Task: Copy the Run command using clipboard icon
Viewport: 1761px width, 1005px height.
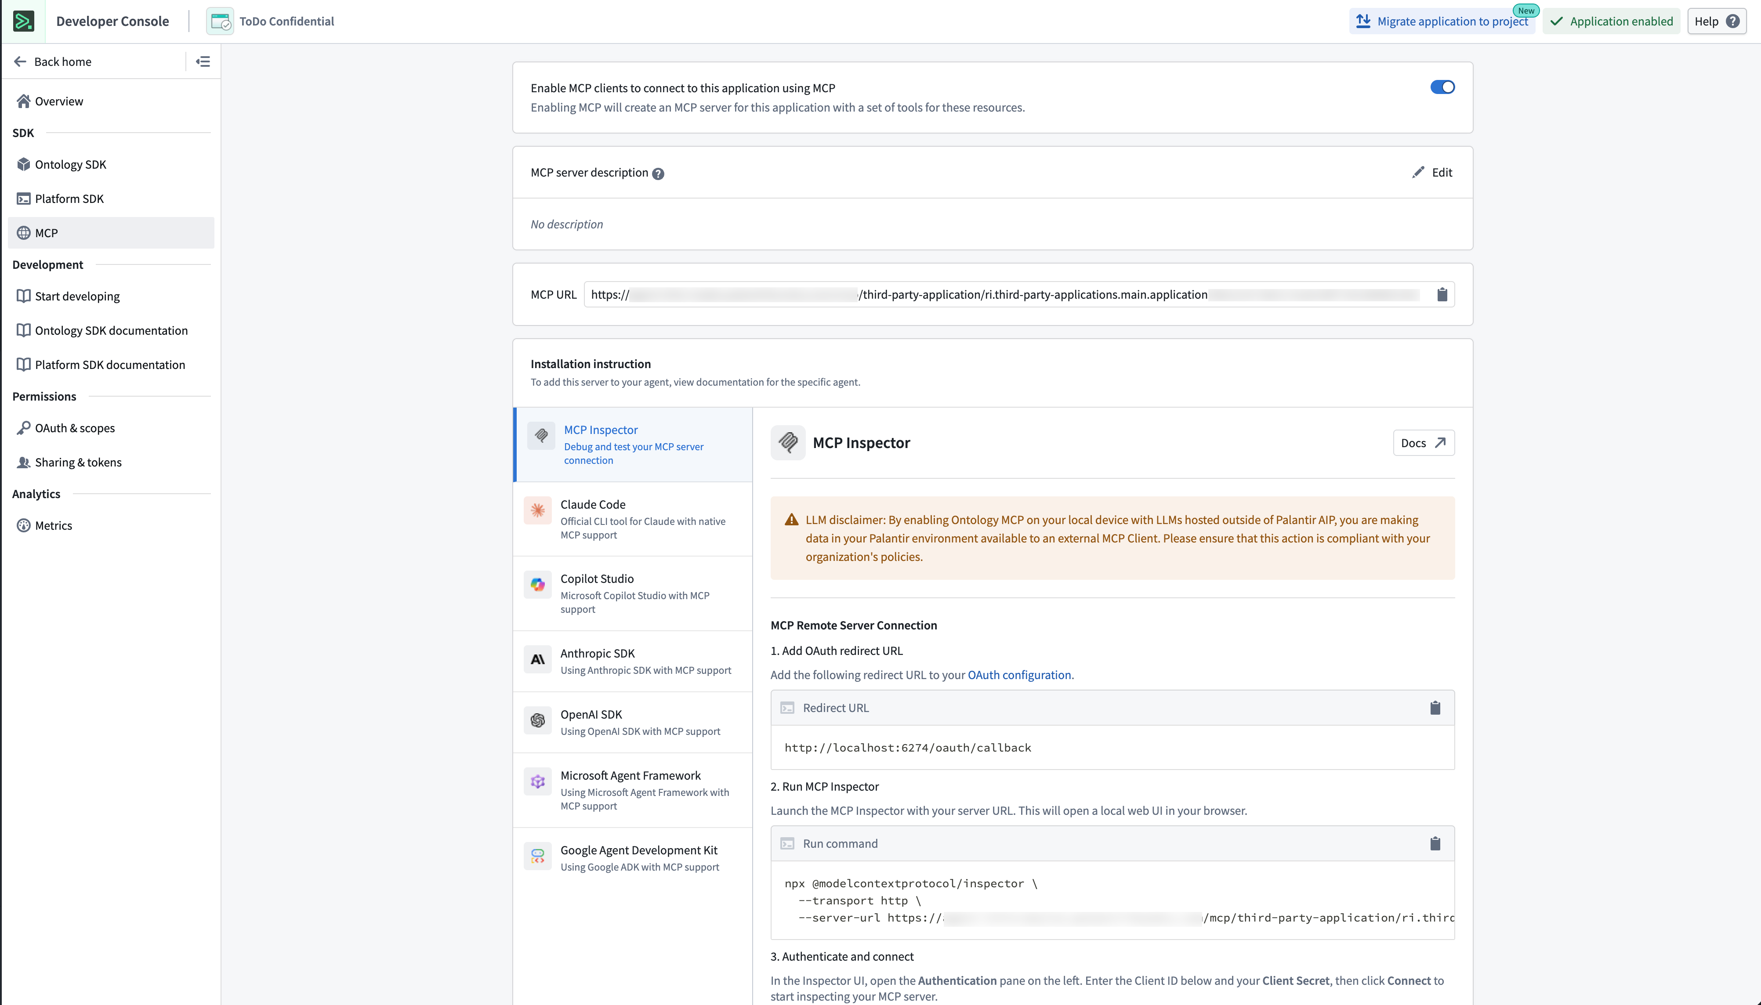Action: tap(1435, 843)
